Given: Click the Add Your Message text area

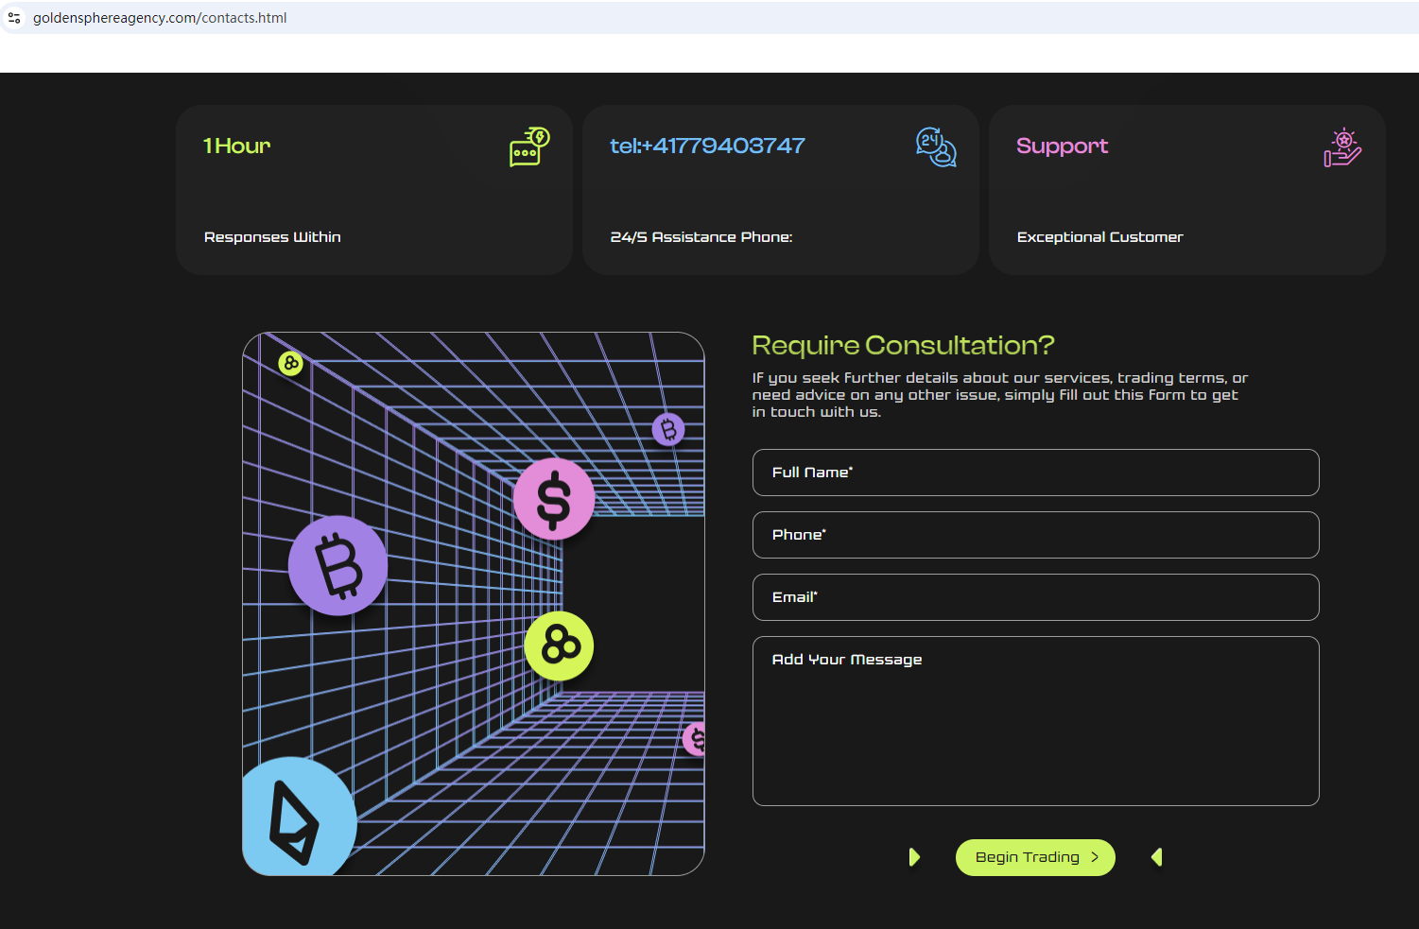Looking at the screenshot, I should click(x=1035, y=720).
